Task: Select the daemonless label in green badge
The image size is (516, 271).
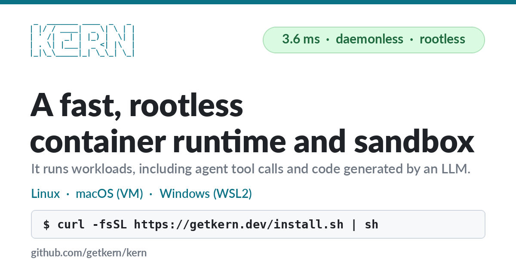Action: click(x=369, y=39)
